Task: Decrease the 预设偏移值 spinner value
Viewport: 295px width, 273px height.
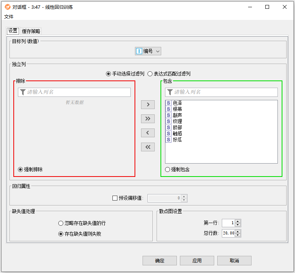Action: click(x=184, y=200)
